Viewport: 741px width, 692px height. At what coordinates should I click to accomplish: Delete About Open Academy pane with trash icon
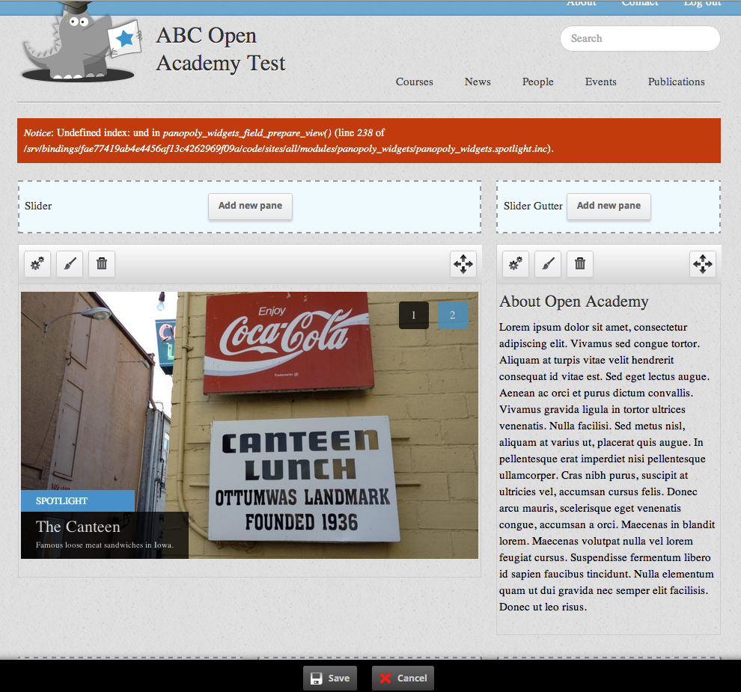(x=580, y=263)
